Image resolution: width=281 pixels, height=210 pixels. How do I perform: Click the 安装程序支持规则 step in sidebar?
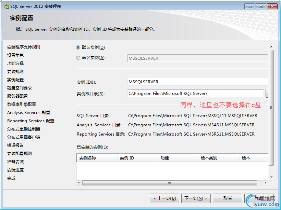[x=24, y=47]
